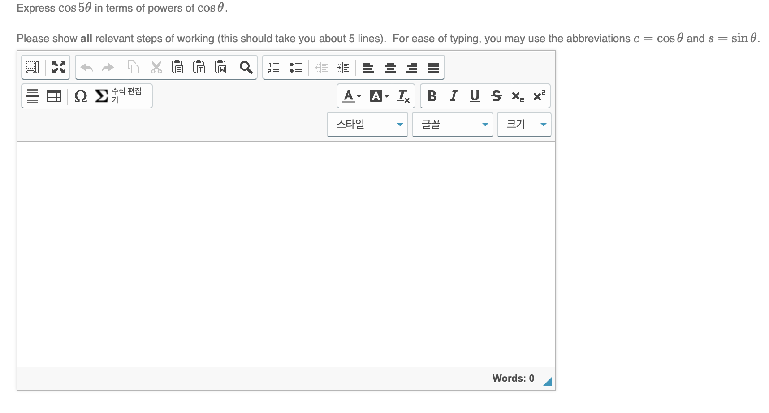Insert a table using the grid icon

tap(54, 96)
